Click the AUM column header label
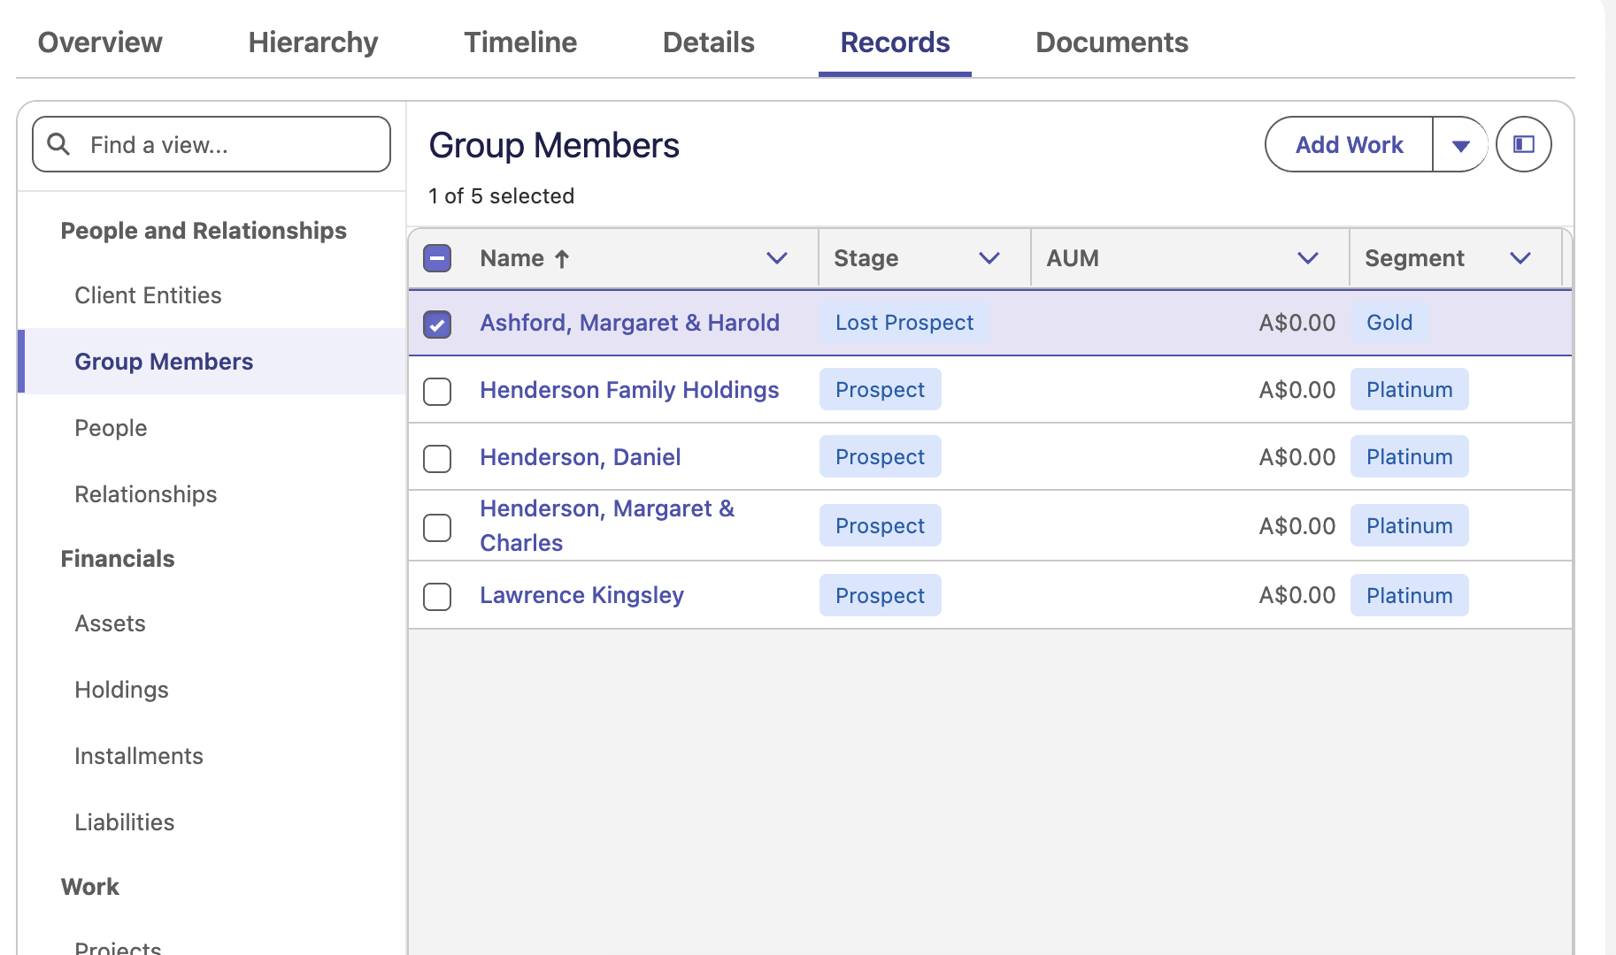Viewport: 1616px width, 955px height. (1073, 258)
